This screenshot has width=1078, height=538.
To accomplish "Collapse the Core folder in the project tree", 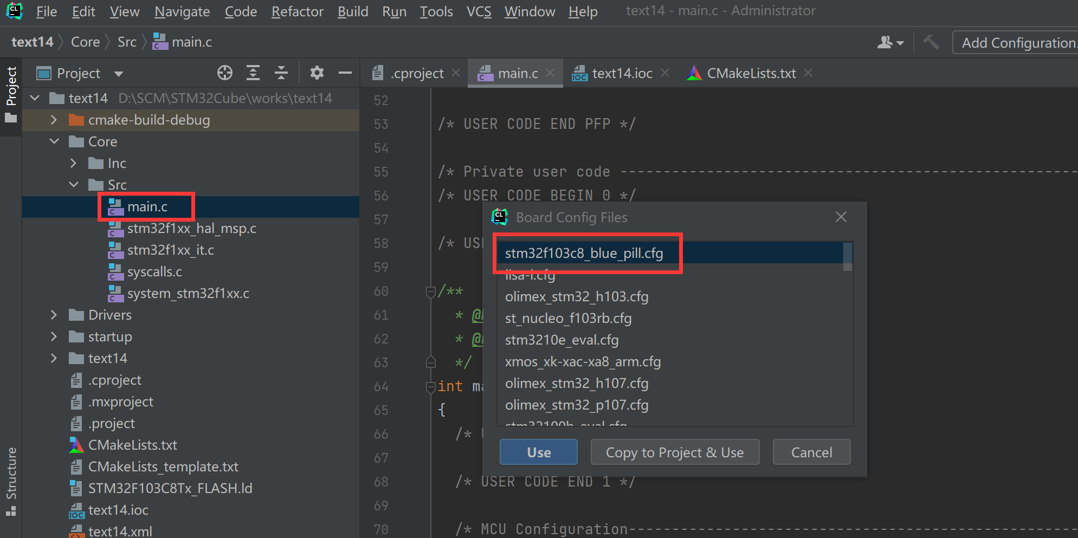I will [x=54, y=141].
